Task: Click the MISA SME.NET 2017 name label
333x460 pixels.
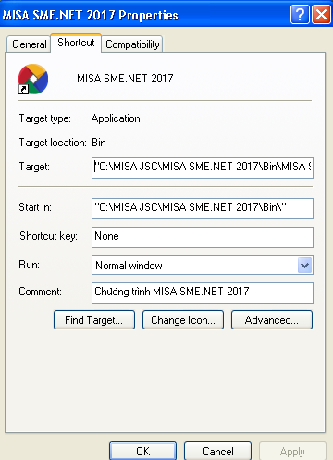Action: 125,79
